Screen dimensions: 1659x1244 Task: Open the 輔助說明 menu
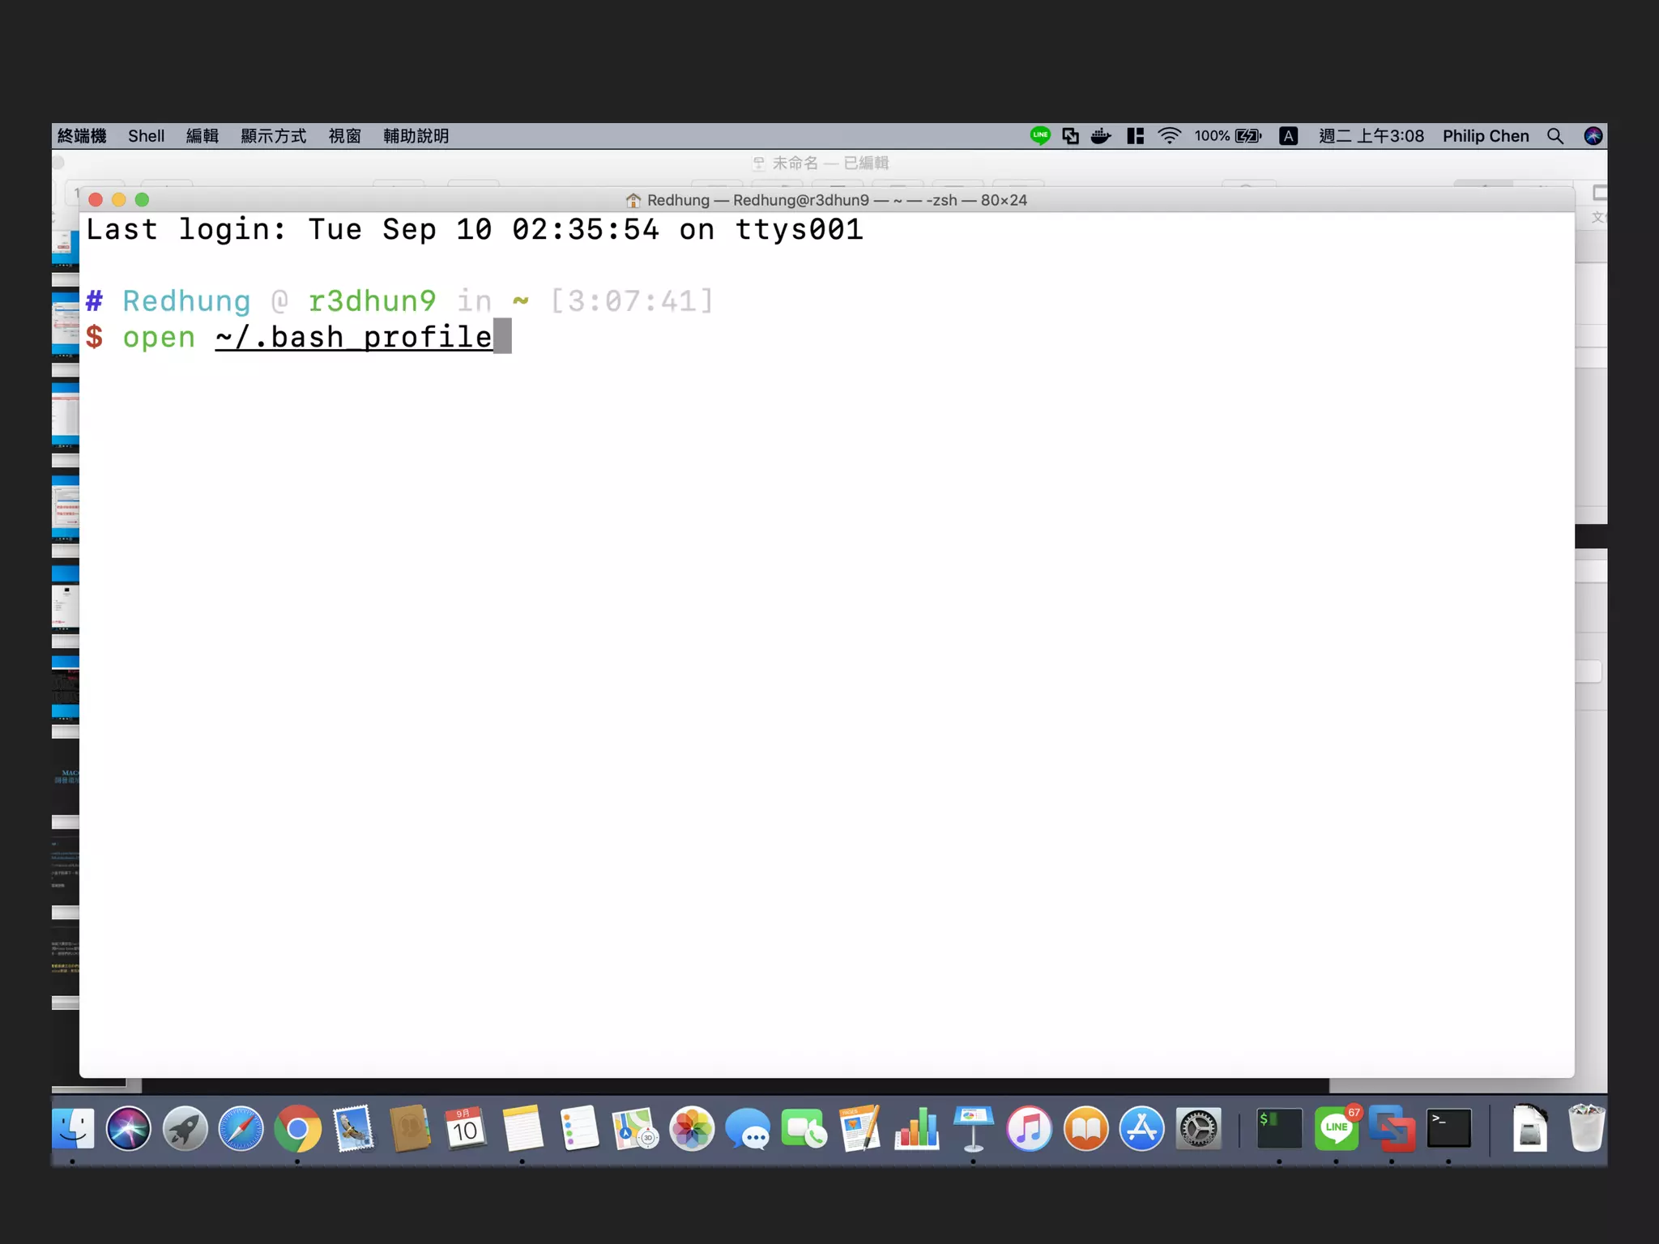click(416, 136)
